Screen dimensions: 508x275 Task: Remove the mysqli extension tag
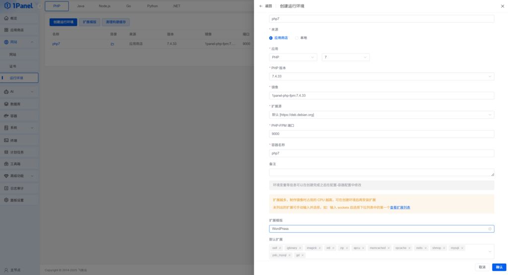coord(462,248)
